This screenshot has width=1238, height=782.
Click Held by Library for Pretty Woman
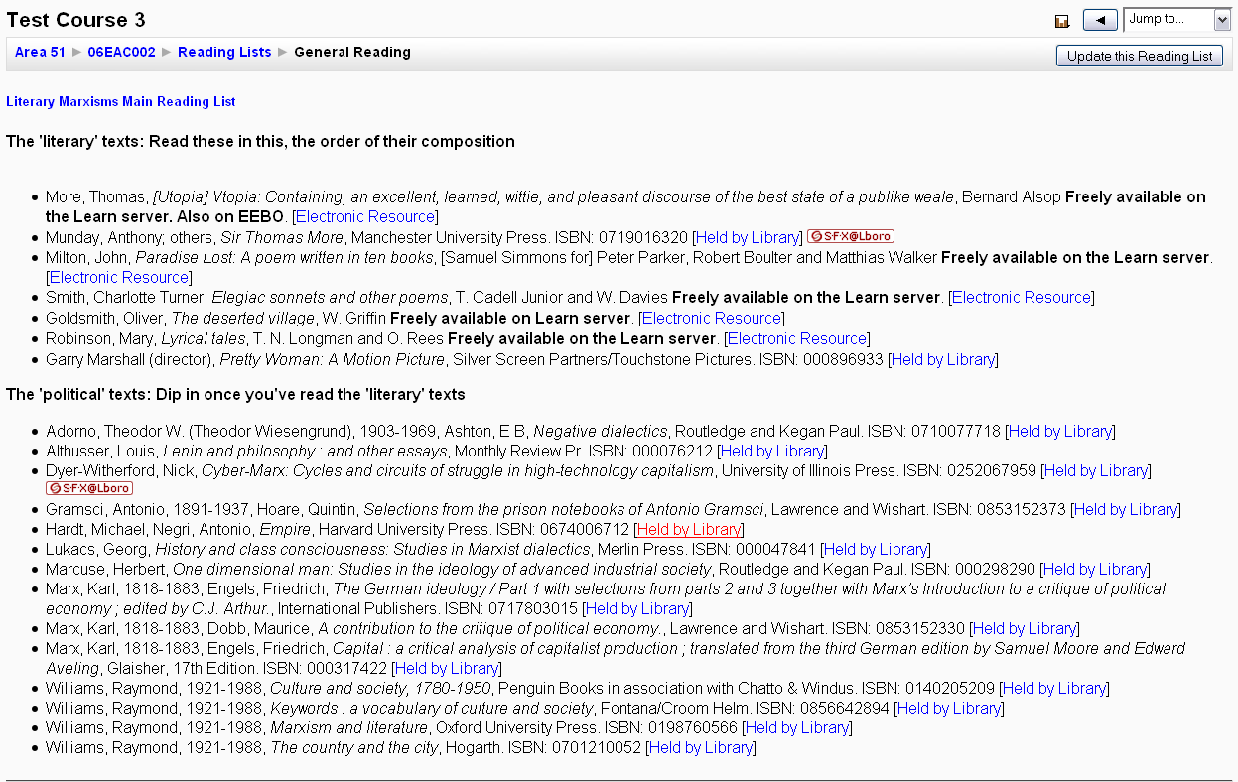[943, 360]
